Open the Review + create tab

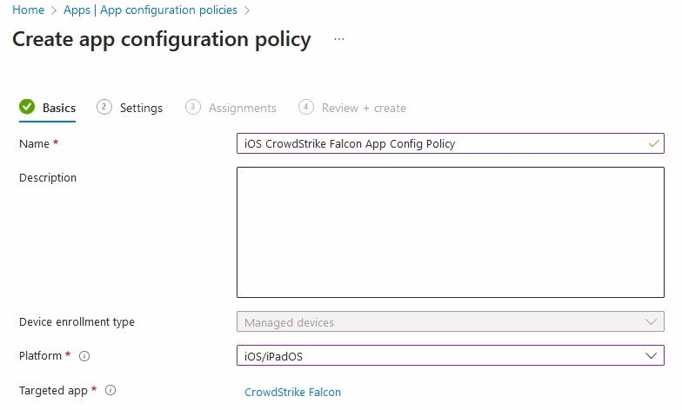364,108
